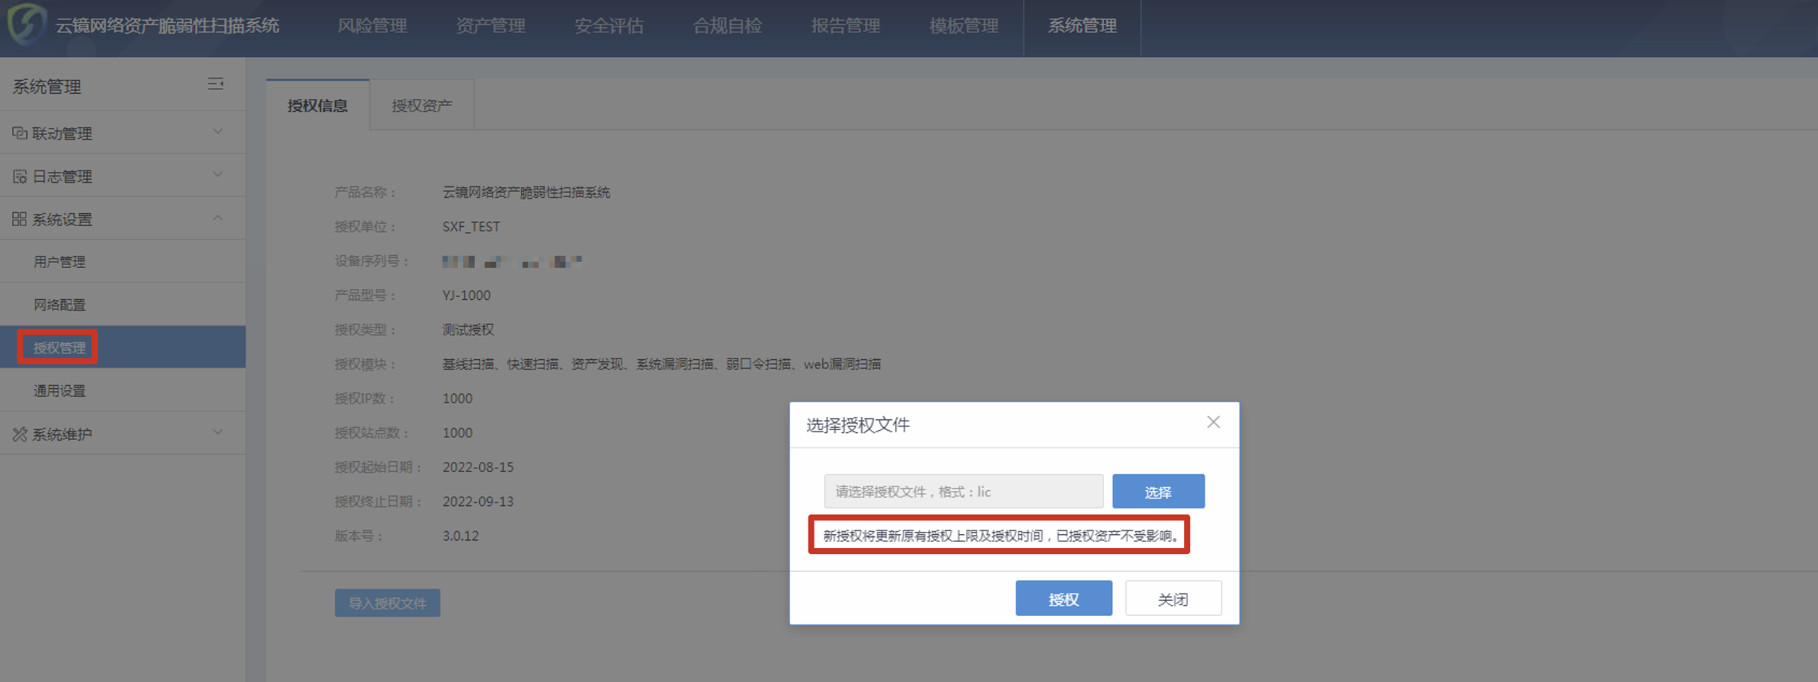Expand the 日志管理 chevron

218,174
